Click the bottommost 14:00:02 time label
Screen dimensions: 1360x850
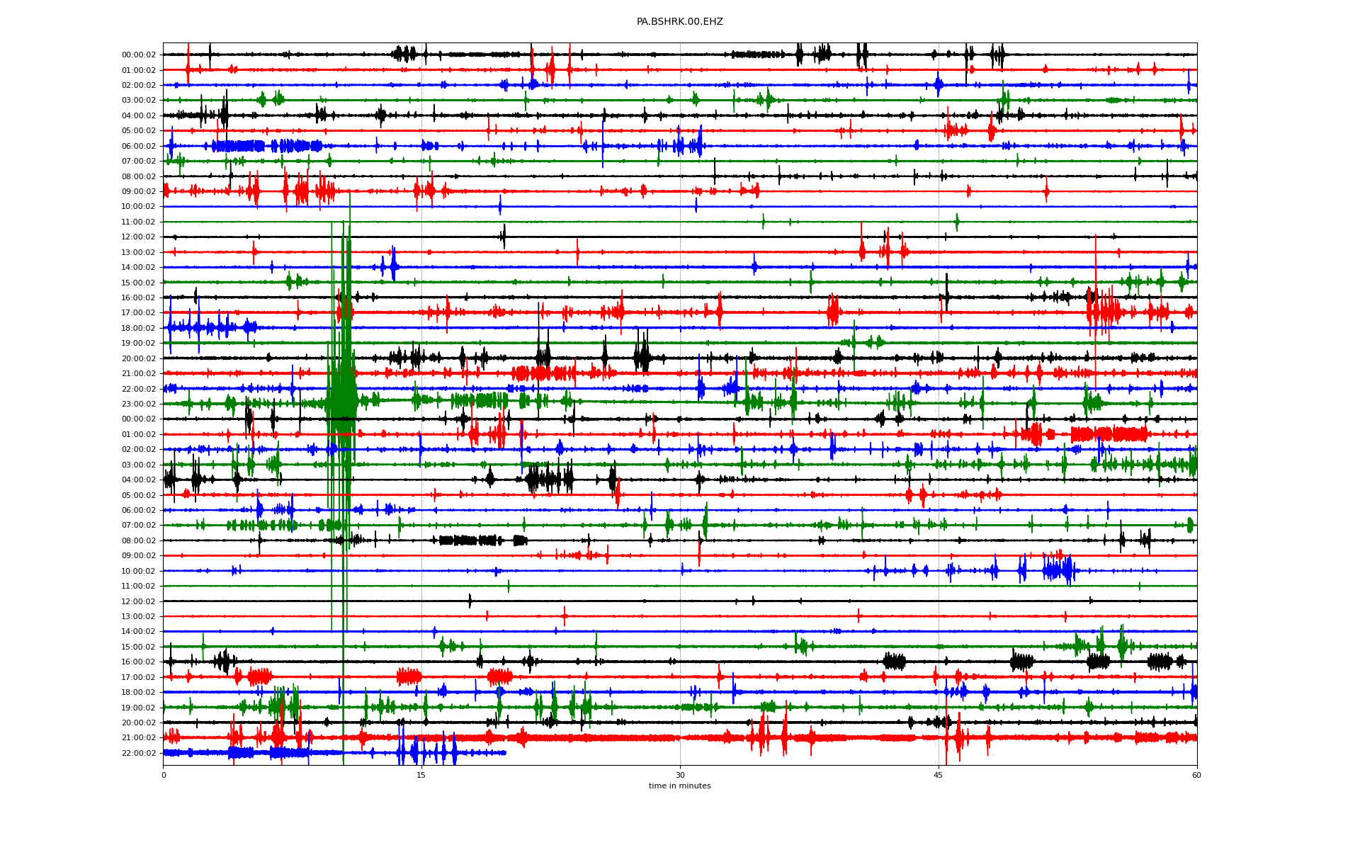[138, 631]
